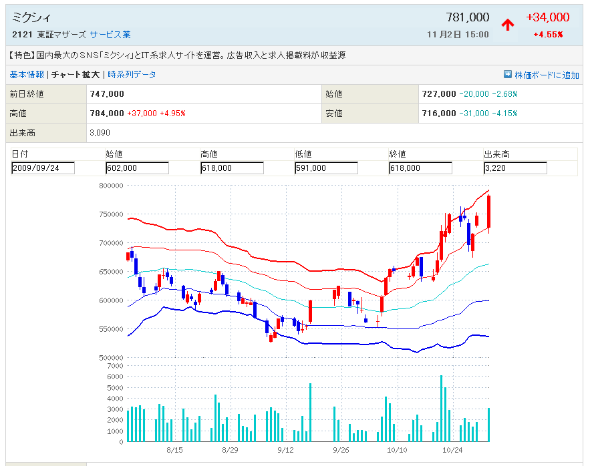Click the tallest volume bar reaching 6000
This screenshot has width=590, height=466.
[442, 409]
